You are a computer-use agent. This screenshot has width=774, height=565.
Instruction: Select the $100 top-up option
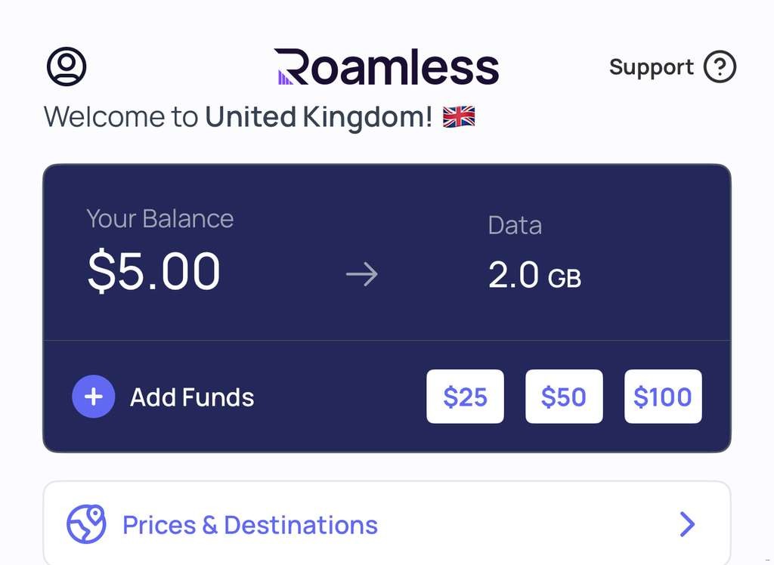[663, 396]
